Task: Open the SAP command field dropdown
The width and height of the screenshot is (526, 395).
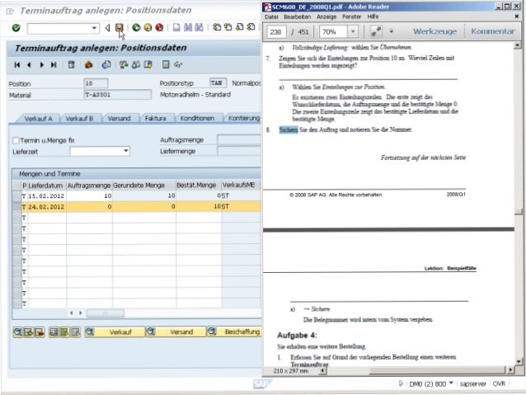Action: [94, 28]
